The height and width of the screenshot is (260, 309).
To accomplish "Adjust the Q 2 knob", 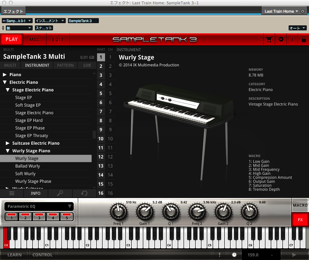I will pos(249,212).
